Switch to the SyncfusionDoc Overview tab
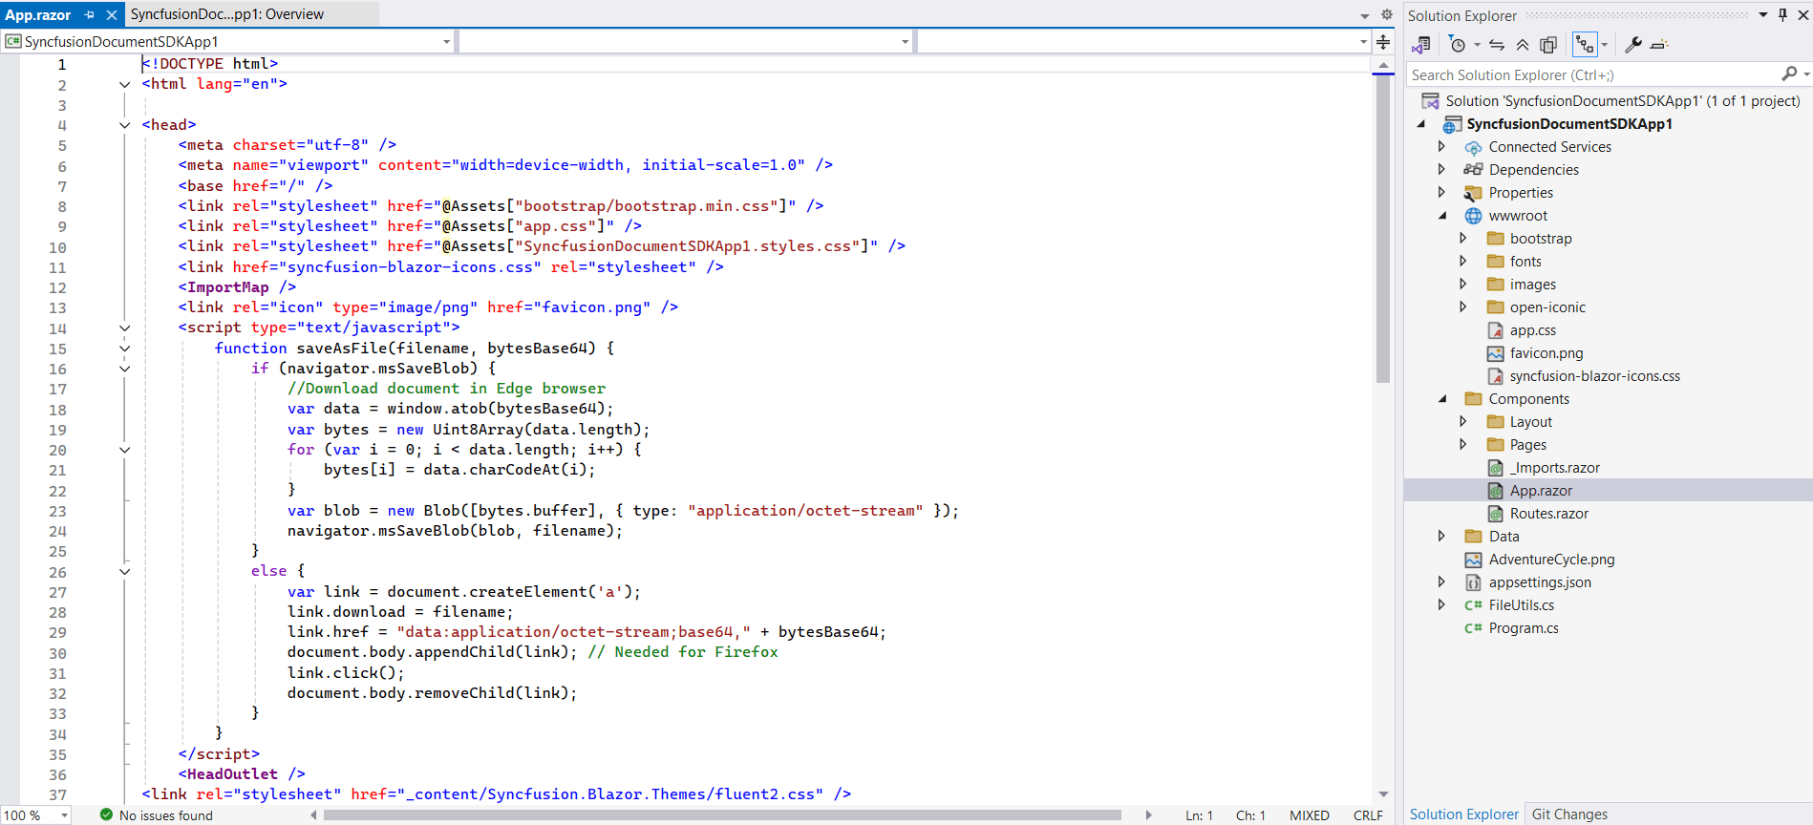The height and width of the screenshot is (825, 1813). [226, 14]
